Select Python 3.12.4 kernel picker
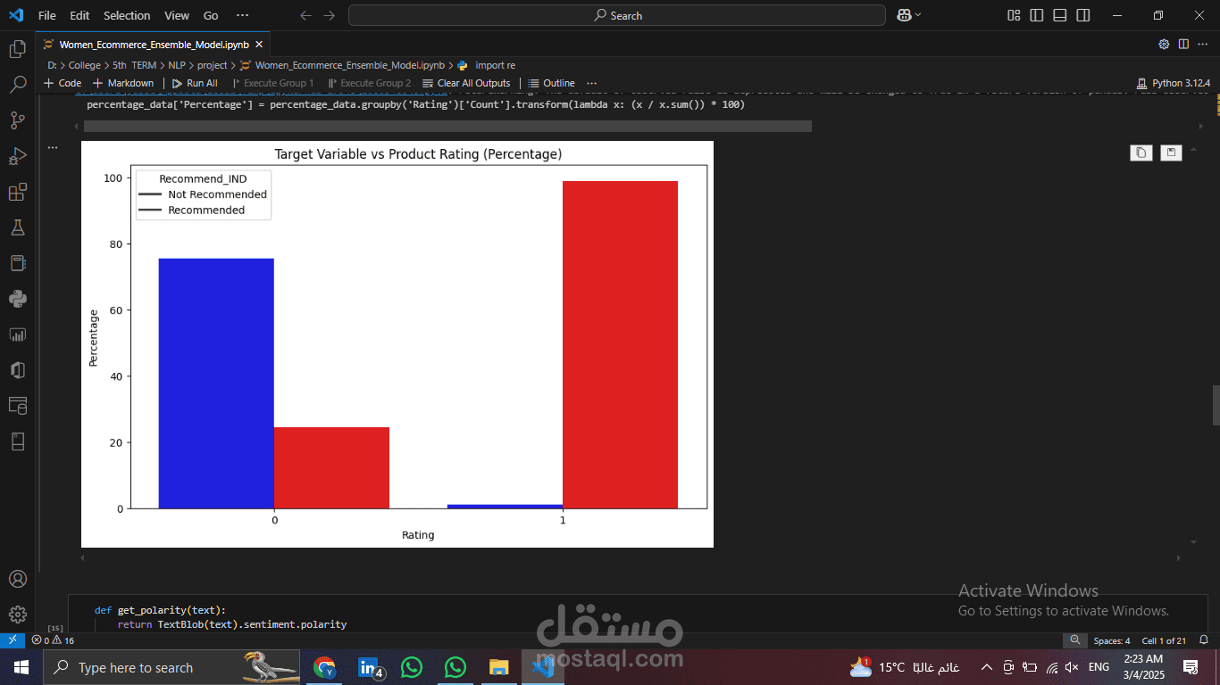Screen dimensions: 1220x685 tap(1174, 83)
